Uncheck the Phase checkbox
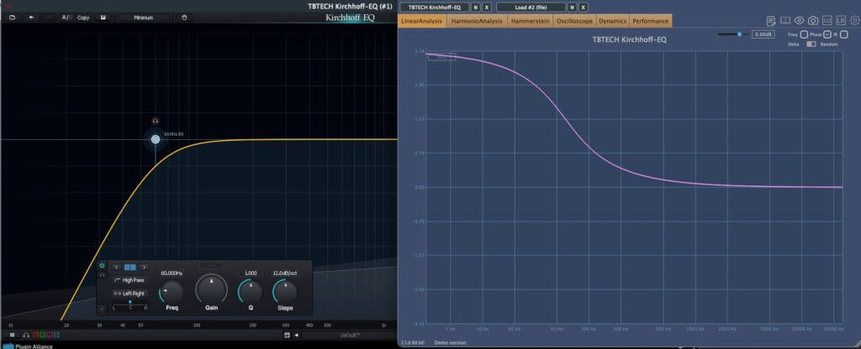861x349 pixels. click(827, 34)
